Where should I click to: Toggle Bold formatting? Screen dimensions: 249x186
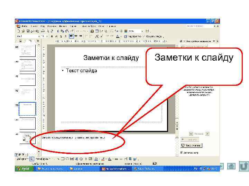click(x=52, y=37)
